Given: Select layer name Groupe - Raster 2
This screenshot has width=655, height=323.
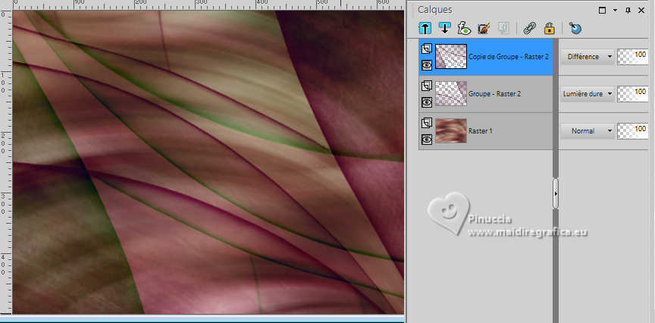Looking at the screenshot, I should pos(494,94).
